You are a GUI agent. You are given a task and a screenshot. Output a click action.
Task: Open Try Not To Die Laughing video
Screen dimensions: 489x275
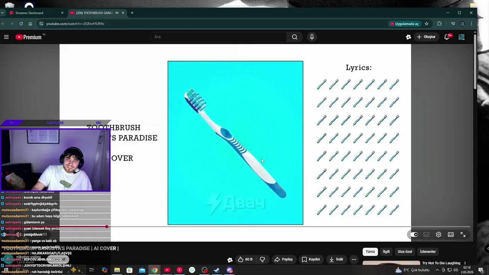[441, 263]
